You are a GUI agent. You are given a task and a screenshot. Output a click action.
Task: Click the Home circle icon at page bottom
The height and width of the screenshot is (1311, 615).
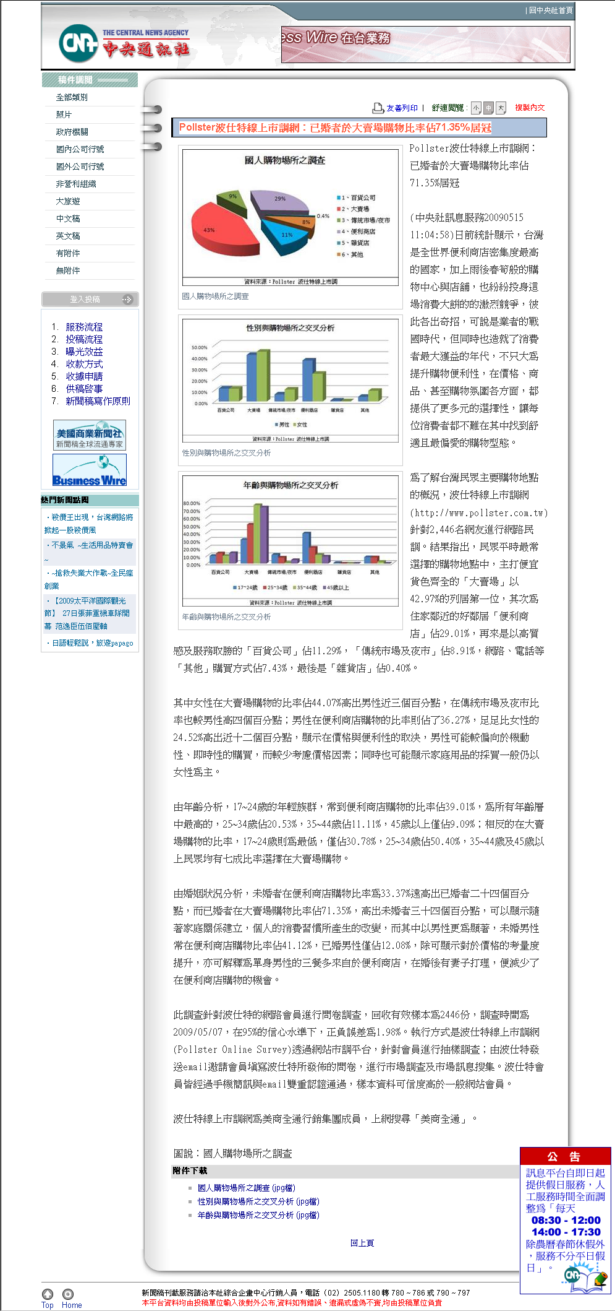pyautogui.click(x=68, y=1294)
